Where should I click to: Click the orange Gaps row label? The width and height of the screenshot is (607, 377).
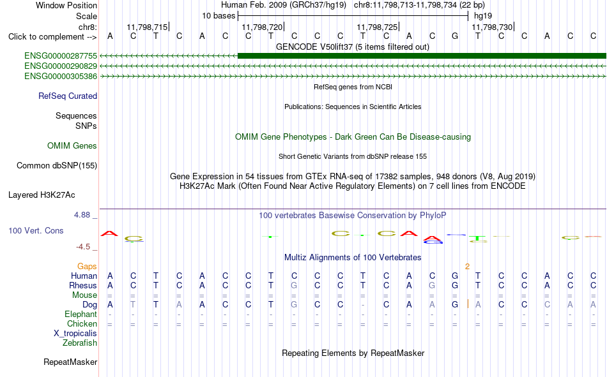(x=87, y=267)
